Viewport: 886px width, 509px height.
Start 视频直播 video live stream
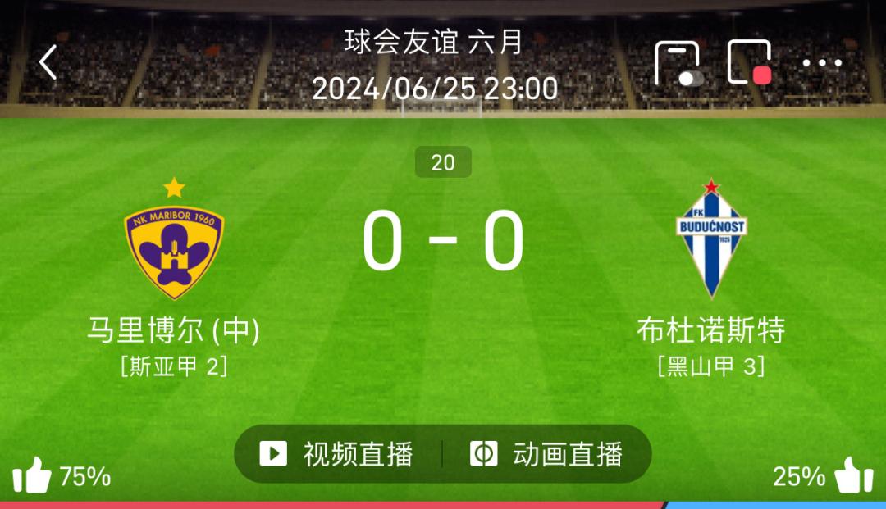pyautogui.click(x=337, y=454)
